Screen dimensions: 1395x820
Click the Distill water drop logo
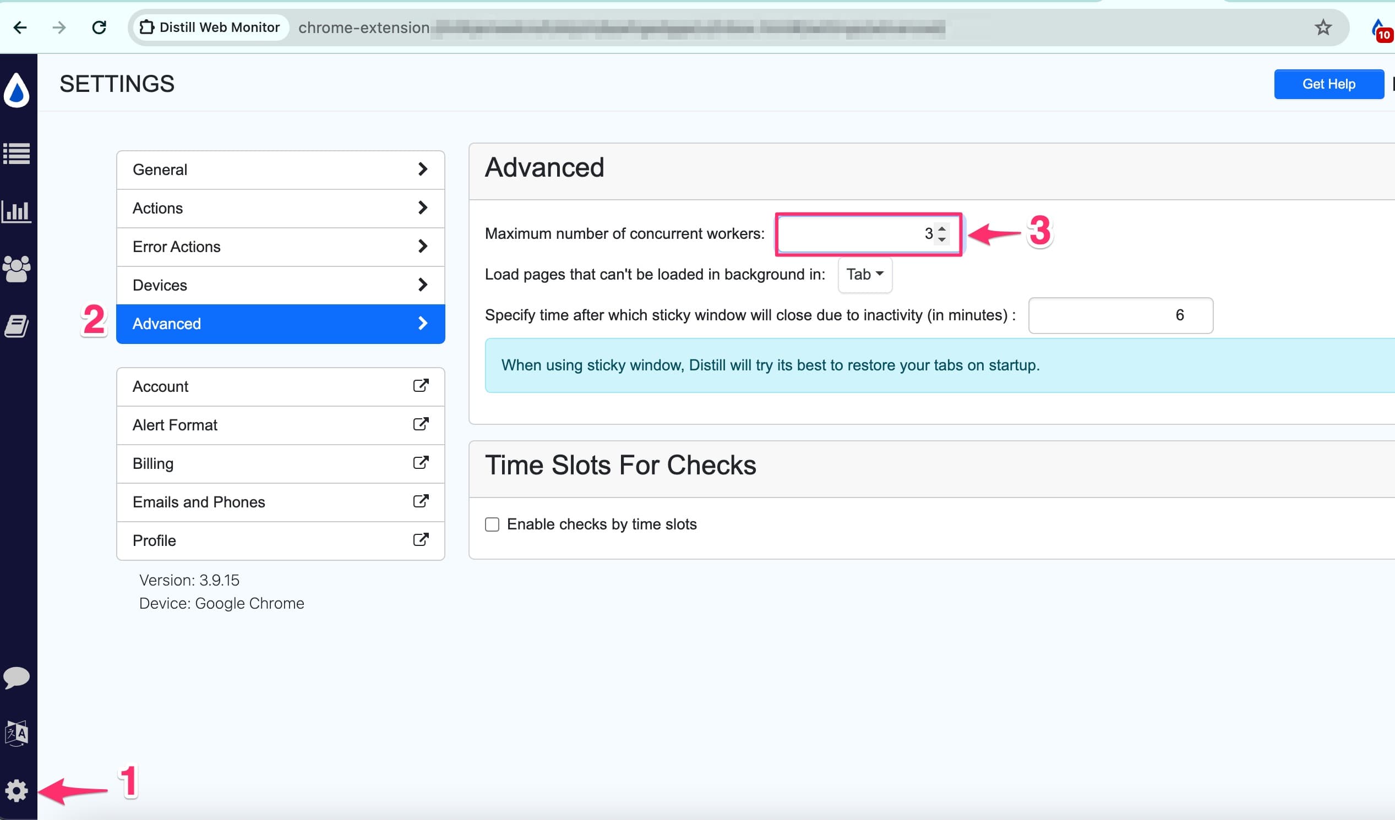17,91
